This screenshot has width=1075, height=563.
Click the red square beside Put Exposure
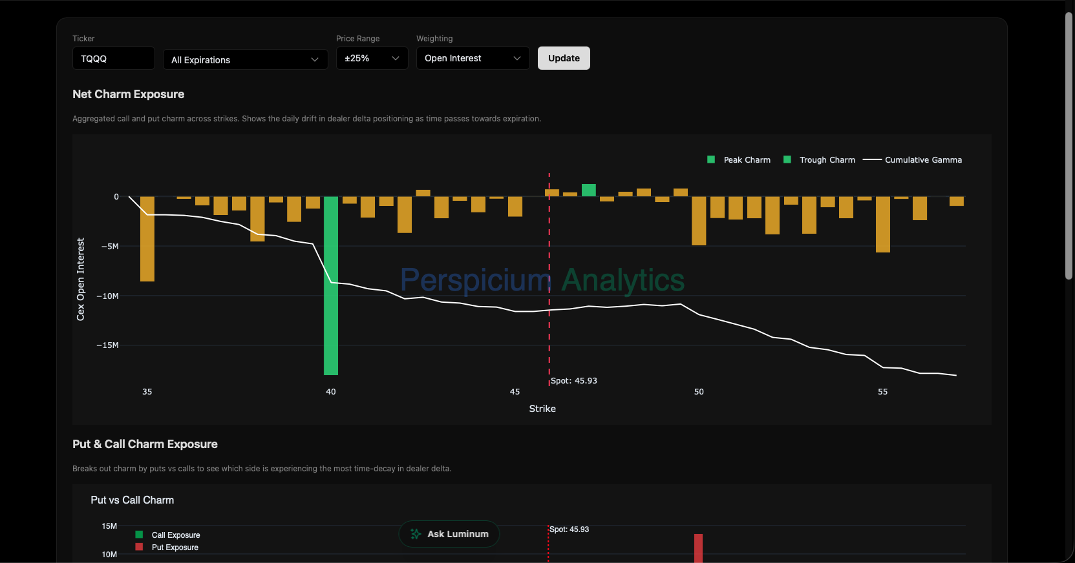139,547
